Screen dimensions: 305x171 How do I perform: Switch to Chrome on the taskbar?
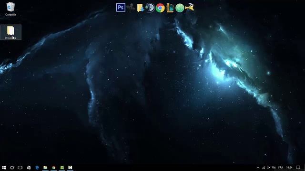54,168
